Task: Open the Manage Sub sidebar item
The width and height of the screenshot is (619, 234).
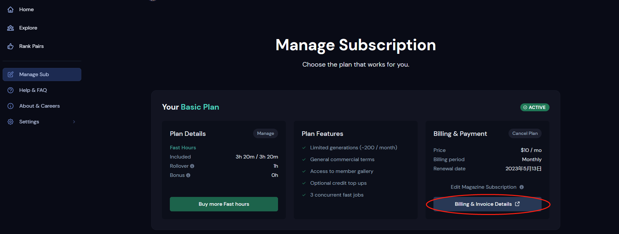Action: point(42,74)
